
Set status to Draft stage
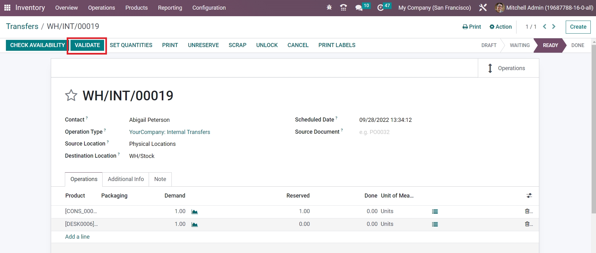pos(489,45)
